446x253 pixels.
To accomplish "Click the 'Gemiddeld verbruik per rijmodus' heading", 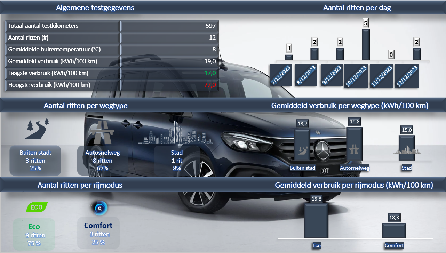I will [354, 185].
